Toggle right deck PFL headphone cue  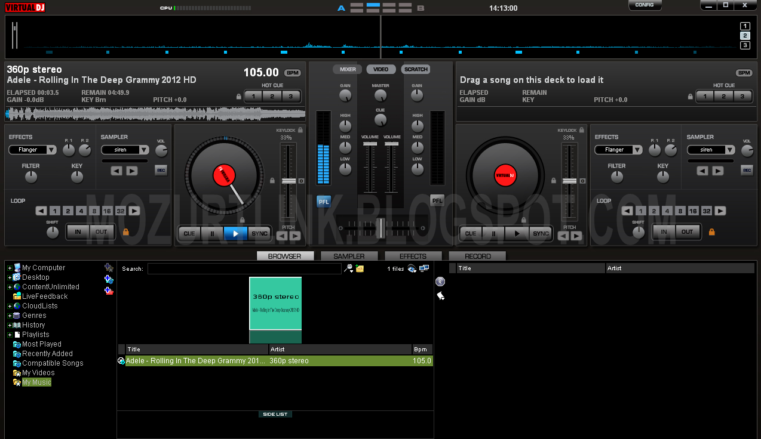[x=437, y=201]
